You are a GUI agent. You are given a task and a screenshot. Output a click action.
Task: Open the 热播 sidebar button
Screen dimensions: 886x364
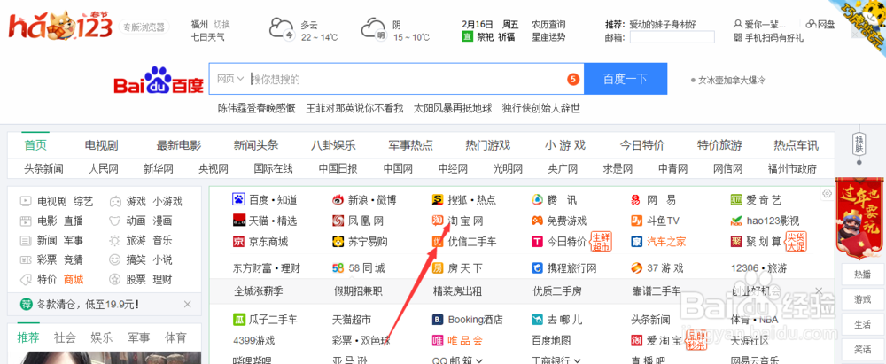pyautogui.click(x=862, y=275)
